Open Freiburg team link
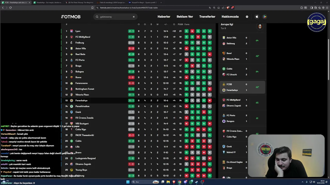This screenshot has width=330, height=185. click(80, 43)
